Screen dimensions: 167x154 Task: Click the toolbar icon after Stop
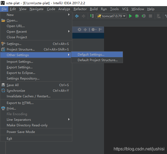coord(158,16)
